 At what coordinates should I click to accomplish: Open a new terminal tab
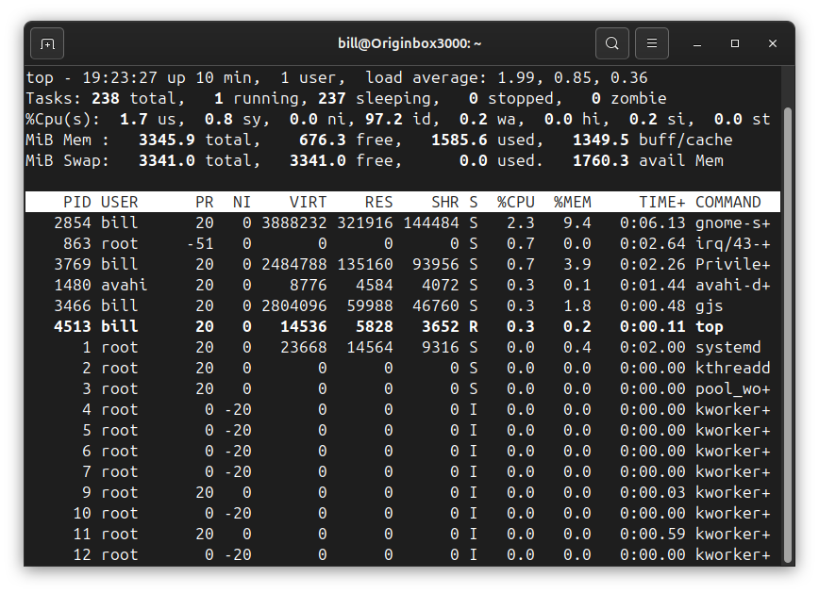pyautogui.click(x=47, y=43)
